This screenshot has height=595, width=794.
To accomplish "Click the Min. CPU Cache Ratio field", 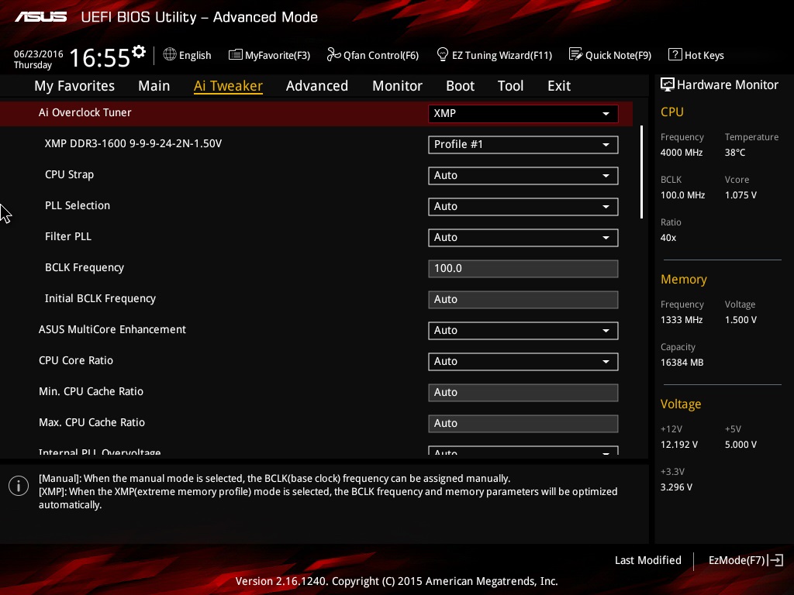I will 523,393.
